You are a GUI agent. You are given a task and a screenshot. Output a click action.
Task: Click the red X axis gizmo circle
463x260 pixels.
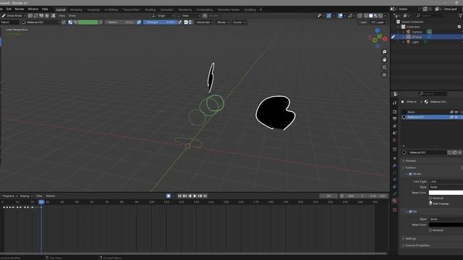pos(385,38)
